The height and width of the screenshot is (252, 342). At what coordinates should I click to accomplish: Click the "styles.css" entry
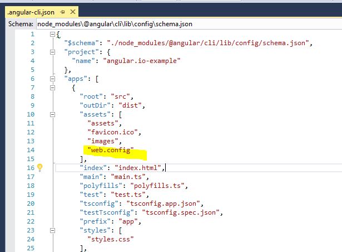110,239
